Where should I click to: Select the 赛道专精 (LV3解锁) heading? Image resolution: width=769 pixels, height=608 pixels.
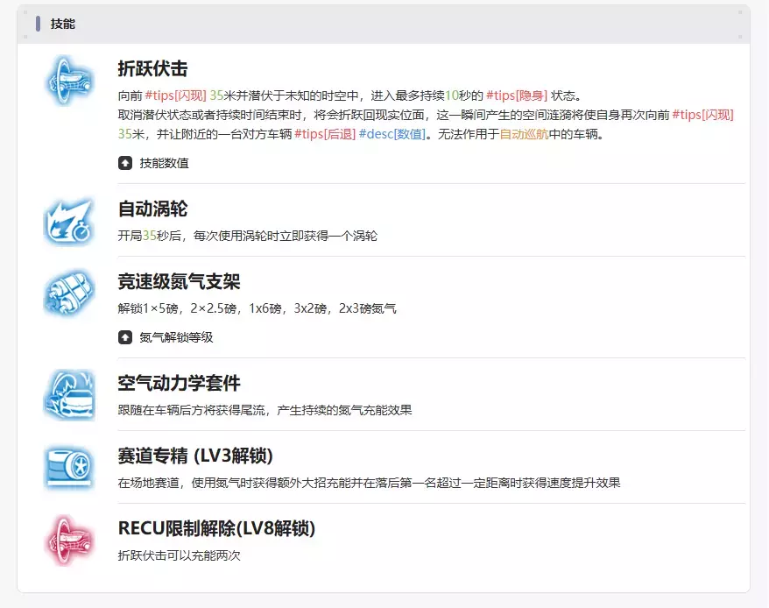click(195, 456)
